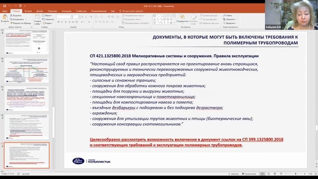318x179 pixels.
Task: Click the slide title 'ДОКУМЕНТЫ, В КОТОРЫЕ МОГУТ БЫТЬ'
Action: point(225,40)
